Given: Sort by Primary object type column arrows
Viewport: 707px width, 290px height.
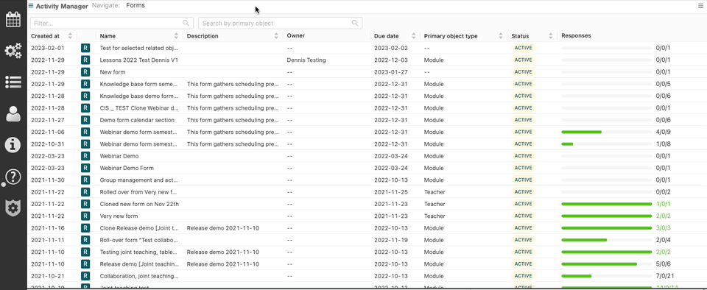Looking at the screenshot, I should [x=501, y=36].
